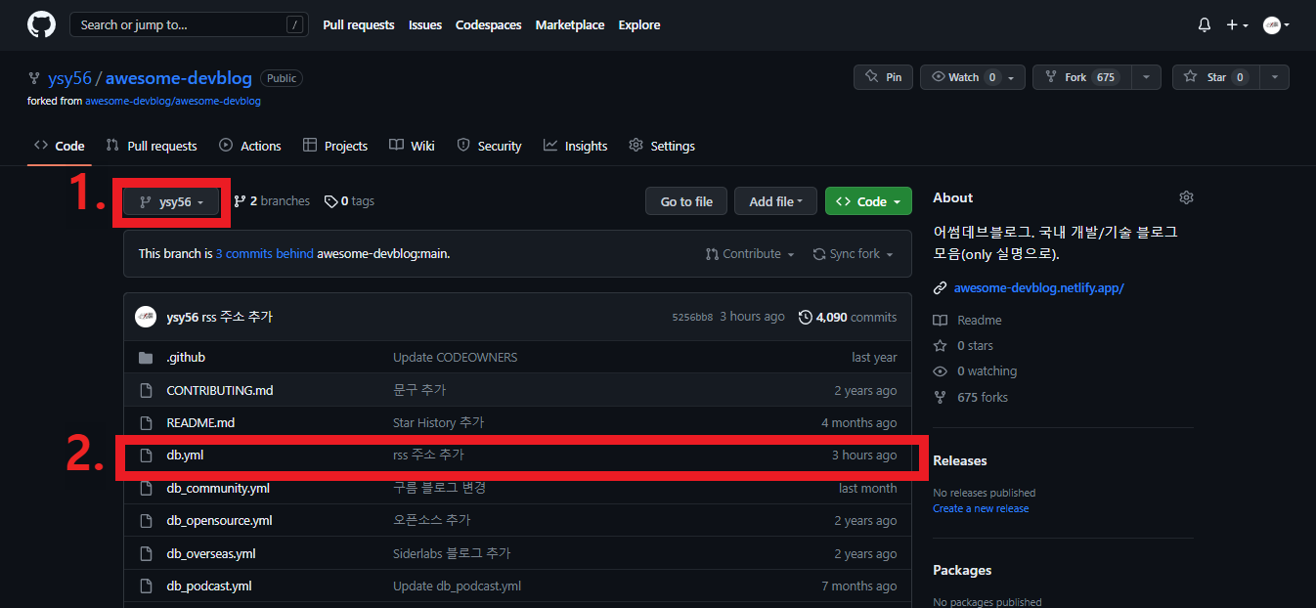Open commit hash 5256bb8
The image size is (1316, 608).
coord(692,317)
